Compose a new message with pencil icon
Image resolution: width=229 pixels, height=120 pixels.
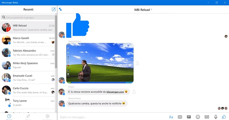pyautogui.click(x=54, y=9)
